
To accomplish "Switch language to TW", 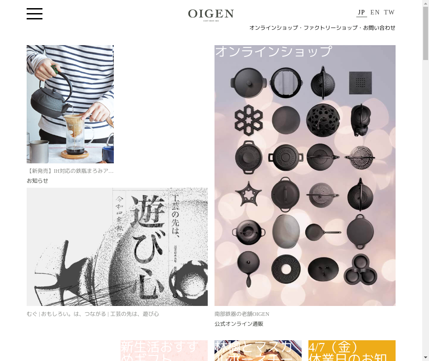I will click(389, 12).
